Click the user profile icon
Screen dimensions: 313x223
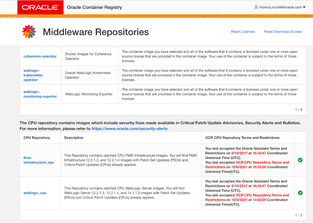[x=256, y=7]
